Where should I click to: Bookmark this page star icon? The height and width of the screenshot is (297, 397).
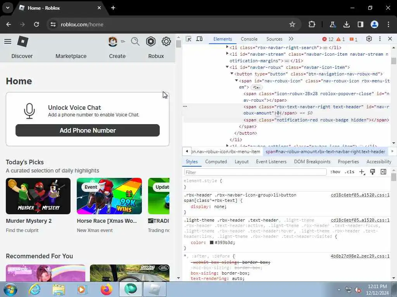click(292, 24)
